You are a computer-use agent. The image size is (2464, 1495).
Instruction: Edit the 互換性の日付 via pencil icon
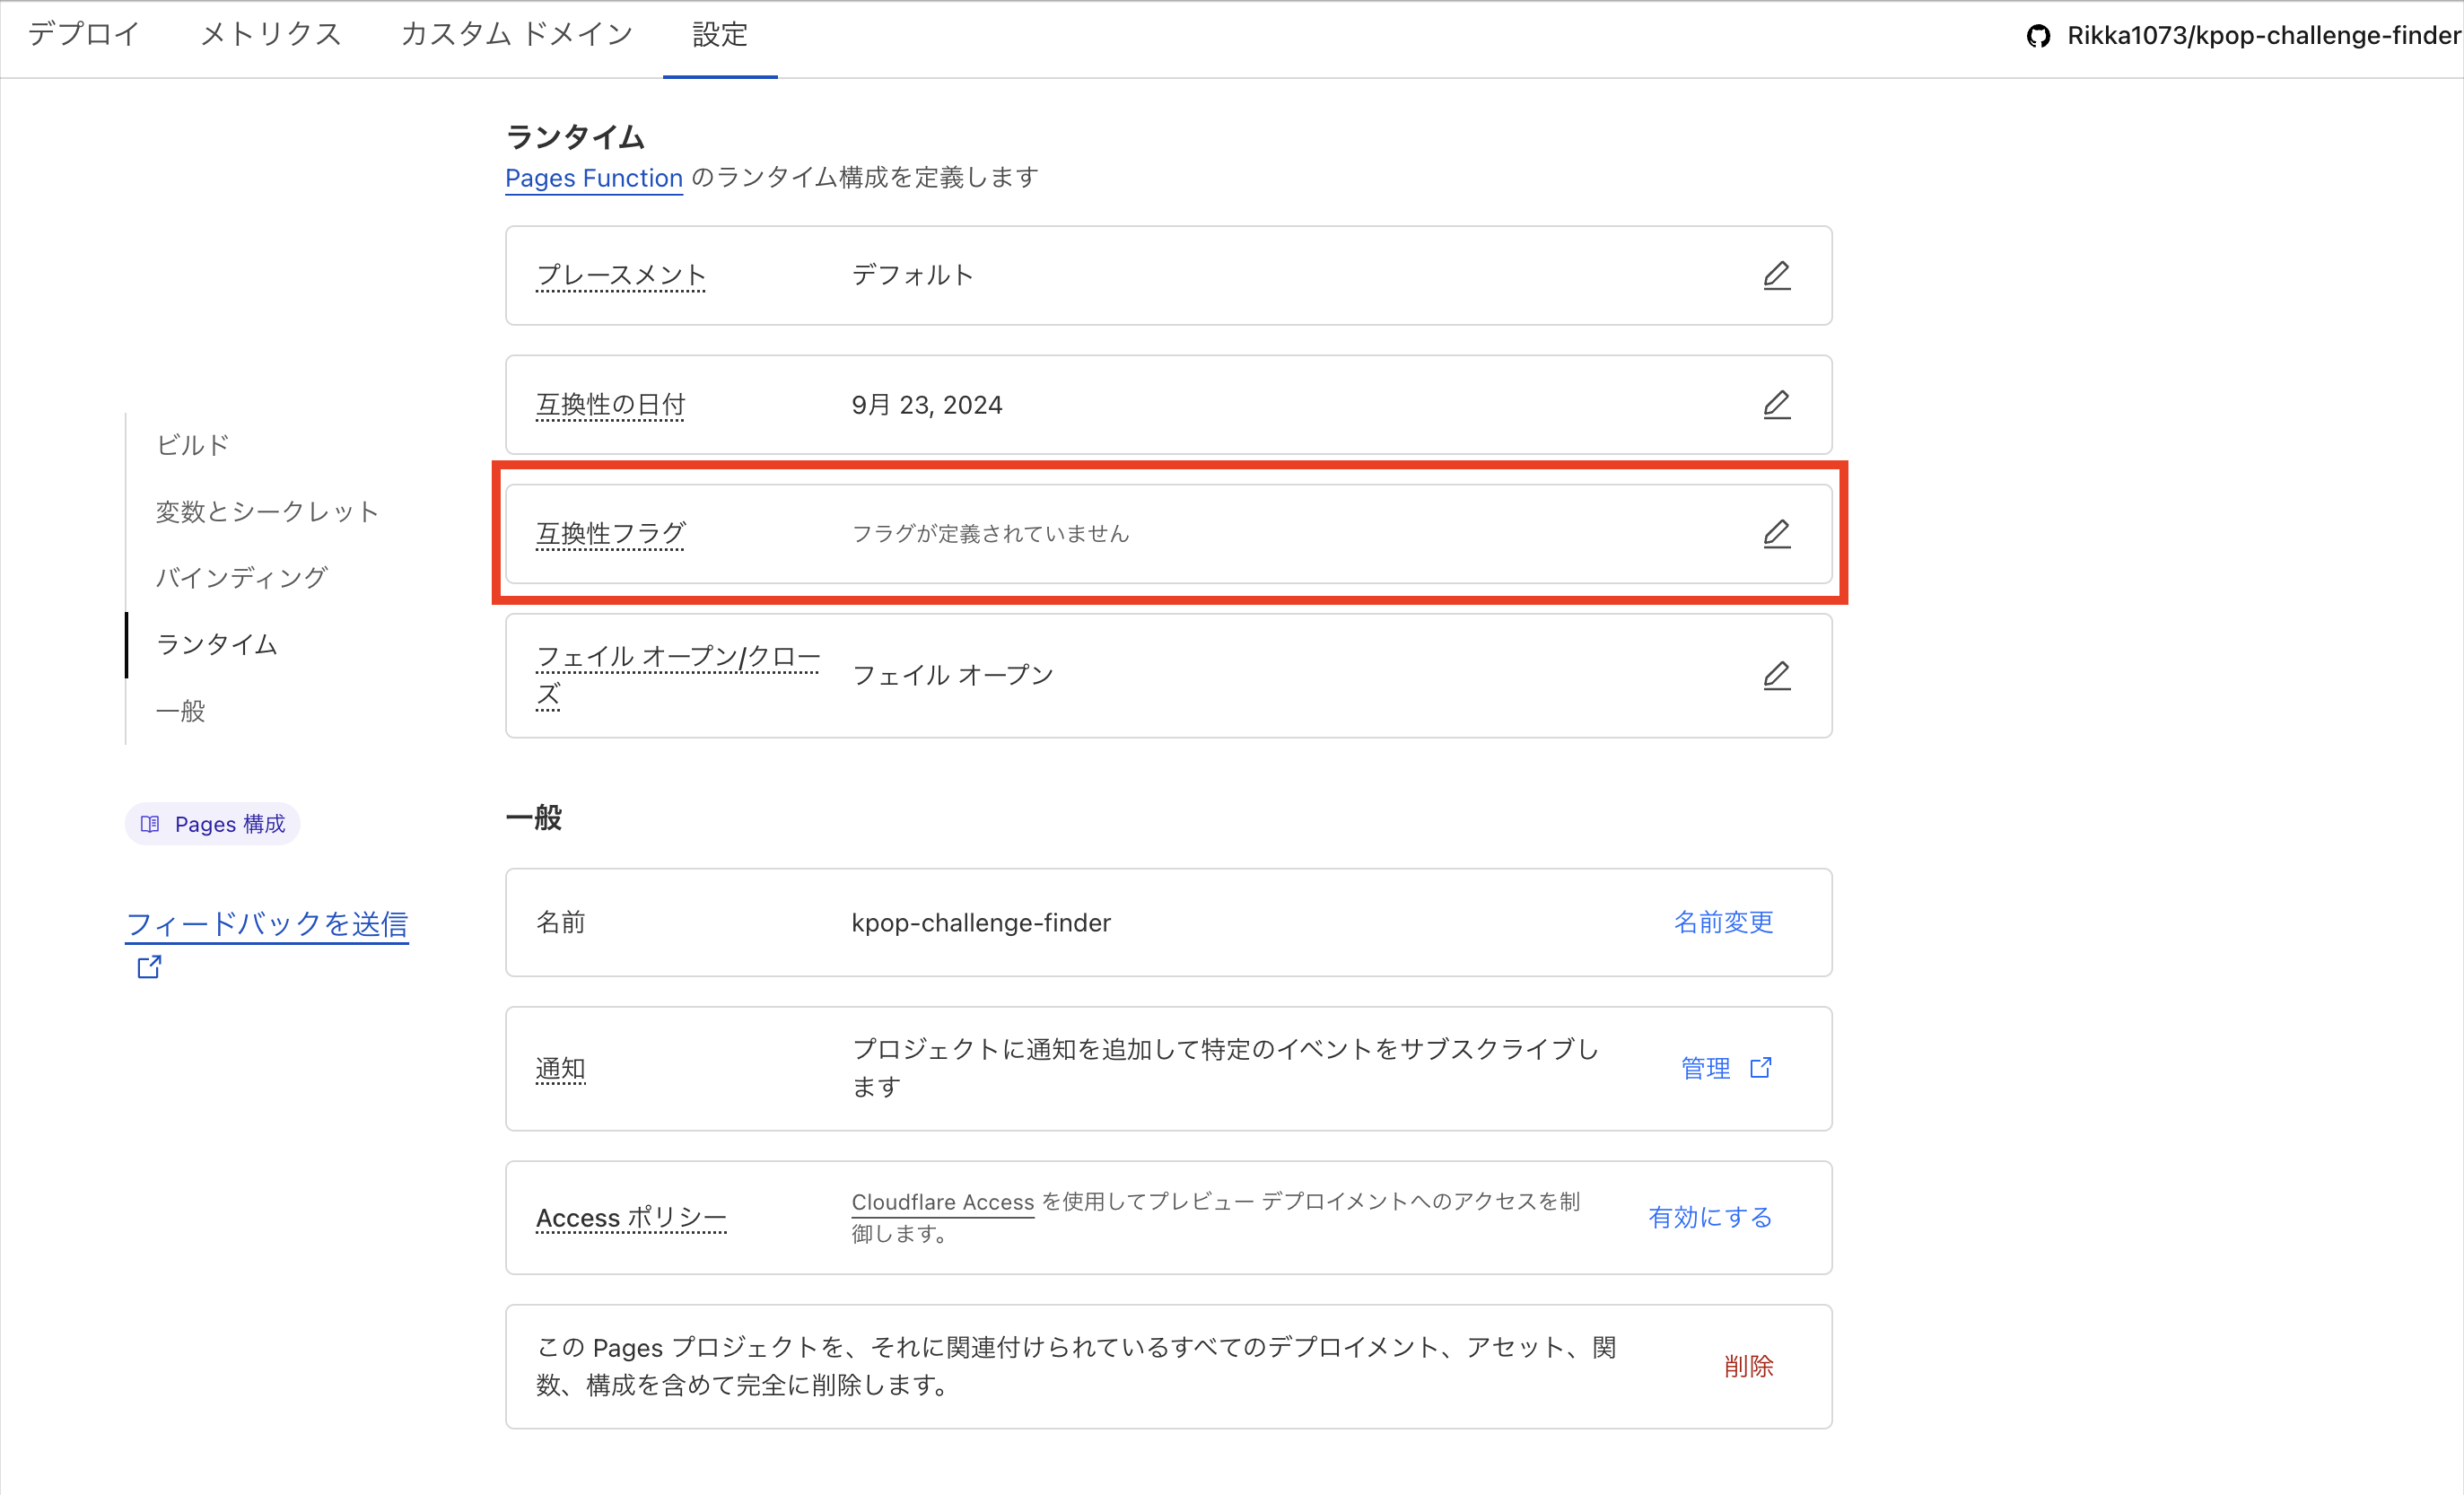tap(1777, 404)
